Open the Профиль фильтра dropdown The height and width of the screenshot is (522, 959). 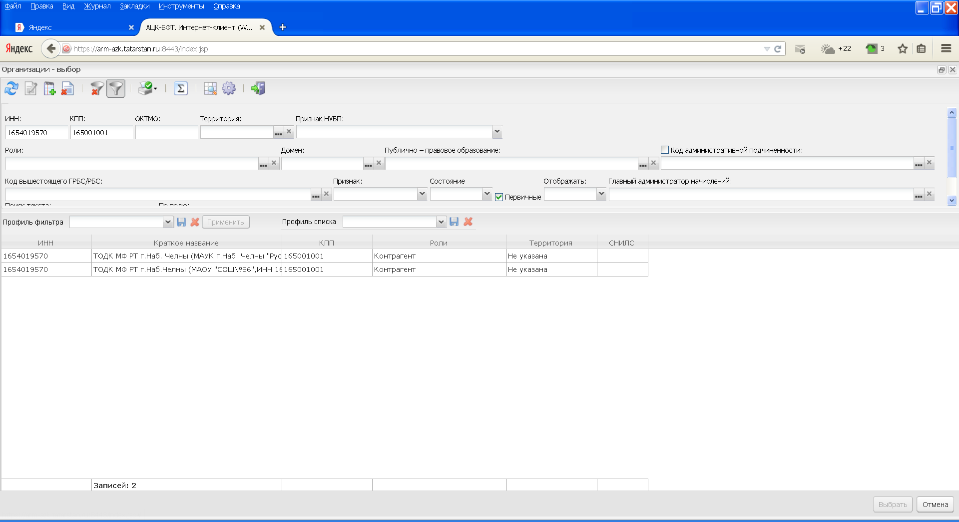click(x=168, y=222)
